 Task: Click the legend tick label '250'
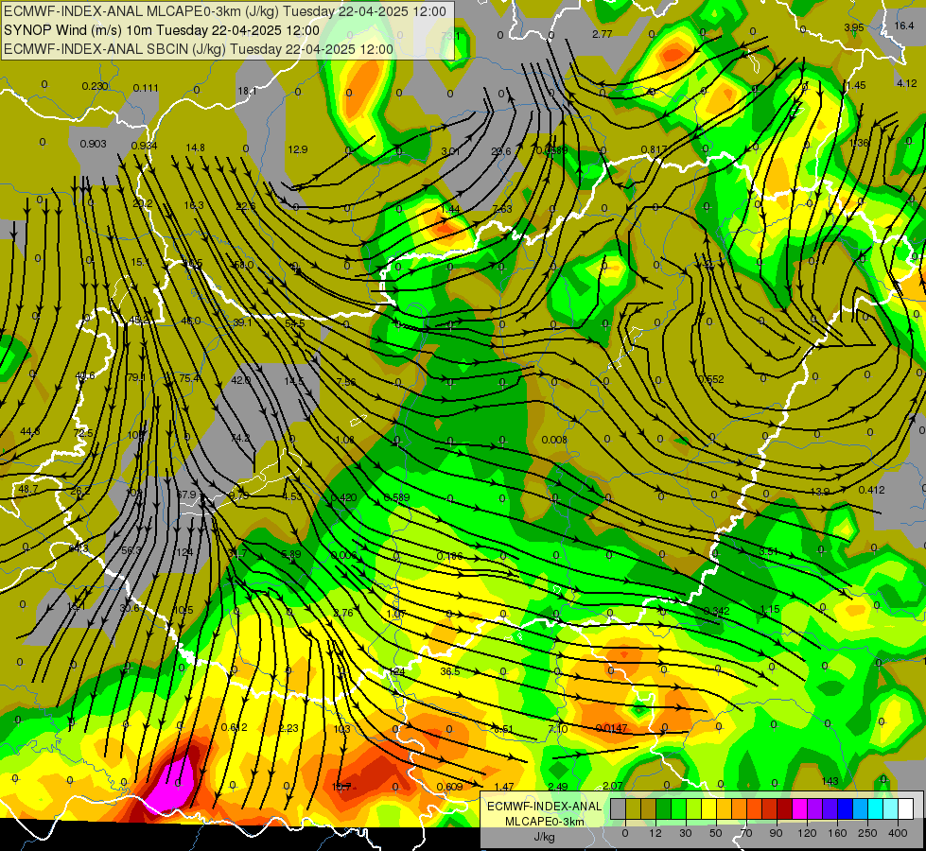click(x=867, y=833)
